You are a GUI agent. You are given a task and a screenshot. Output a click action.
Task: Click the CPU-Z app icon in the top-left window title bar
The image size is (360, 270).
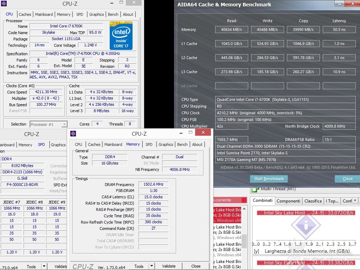pos(4,4)
